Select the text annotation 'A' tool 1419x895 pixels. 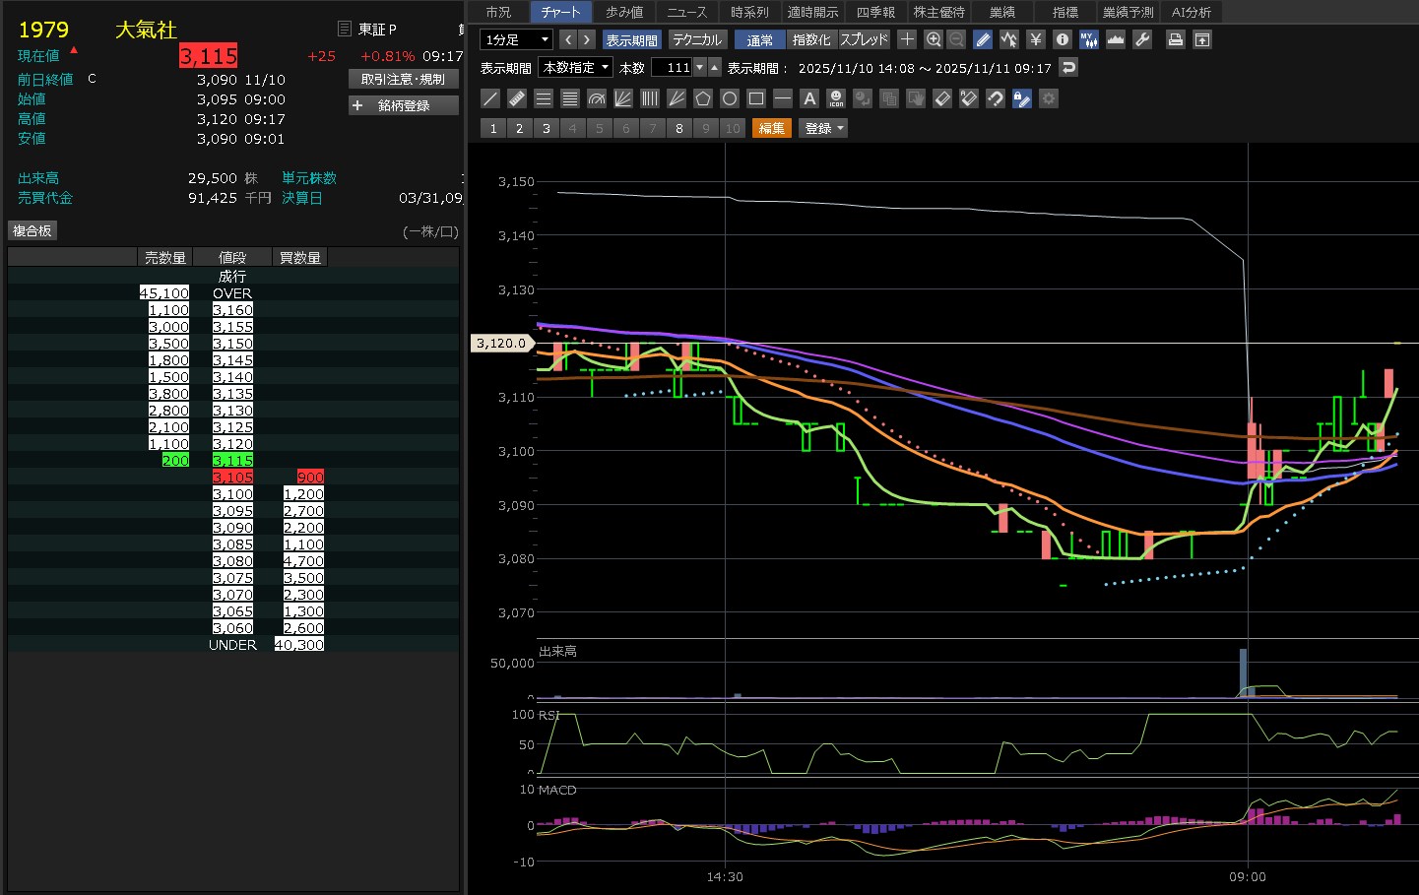click(809, 98)
